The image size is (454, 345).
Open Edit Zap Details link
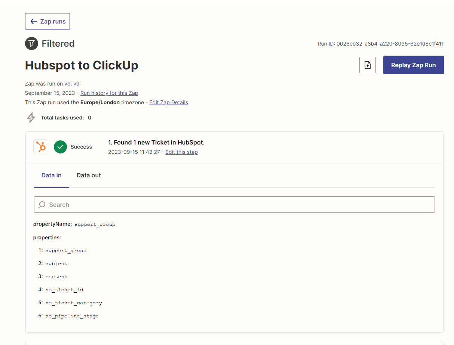point(169,102)
